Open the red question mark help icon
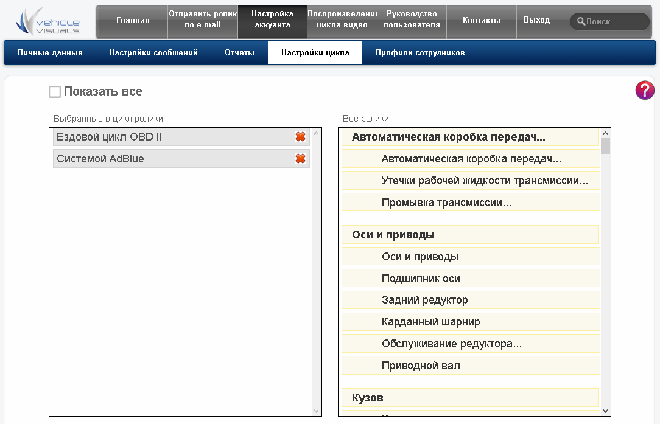The width and height of the screenshot is (660, 424). (x=644, y=90)
